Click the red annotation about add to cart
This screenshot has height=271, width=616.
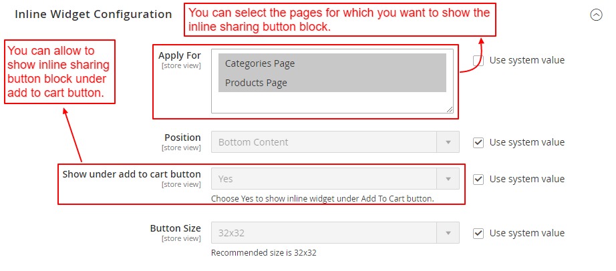(x=60, y=72)
